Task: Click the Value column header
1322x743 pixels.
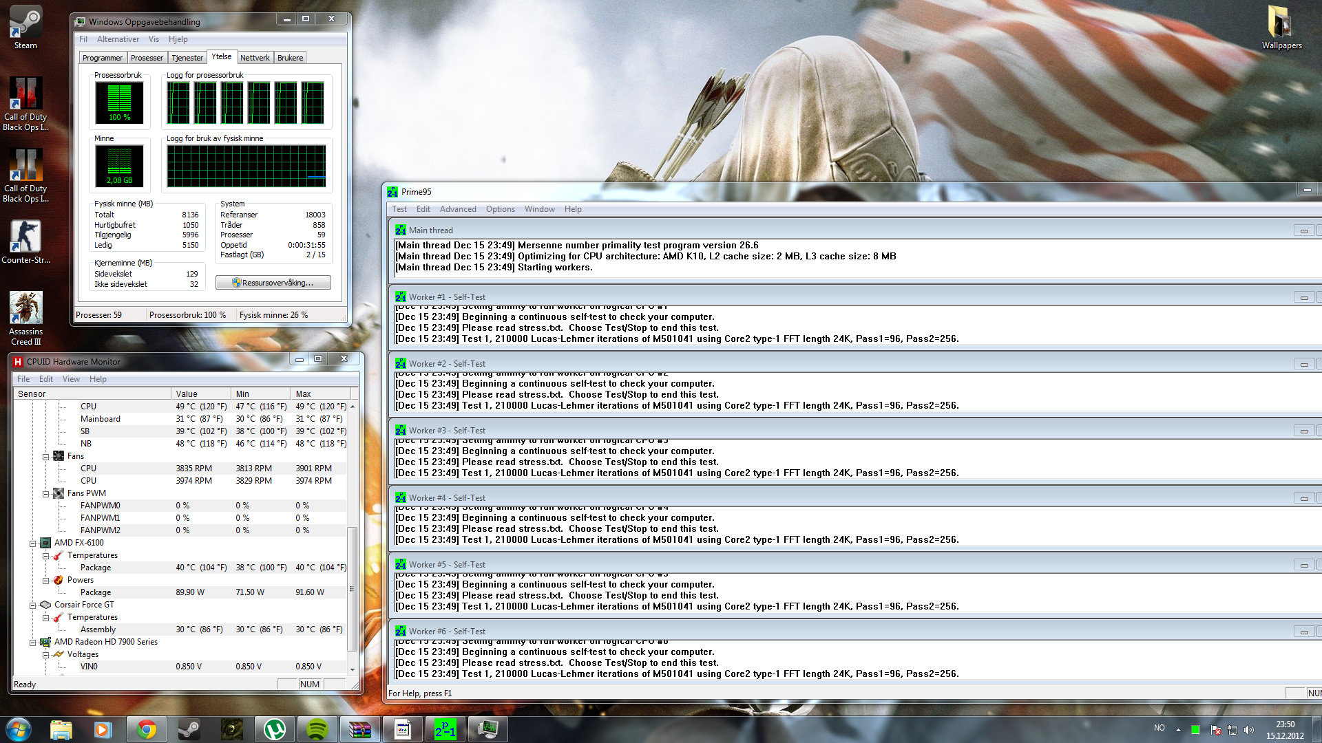Action: (201, 394)
